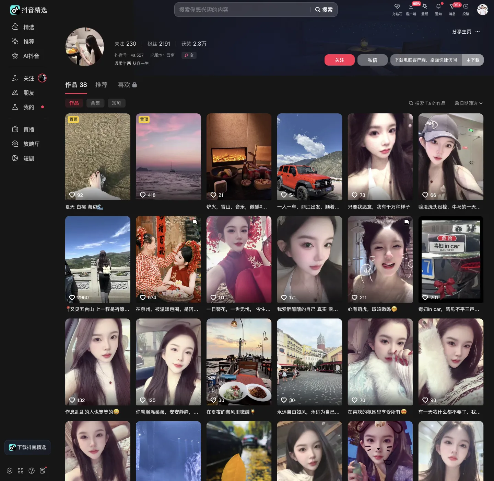The width and height of the screenshot is (494, 481).
Task: Click 搜索 Ta 的作品 search works
Action: coord(427,103)
